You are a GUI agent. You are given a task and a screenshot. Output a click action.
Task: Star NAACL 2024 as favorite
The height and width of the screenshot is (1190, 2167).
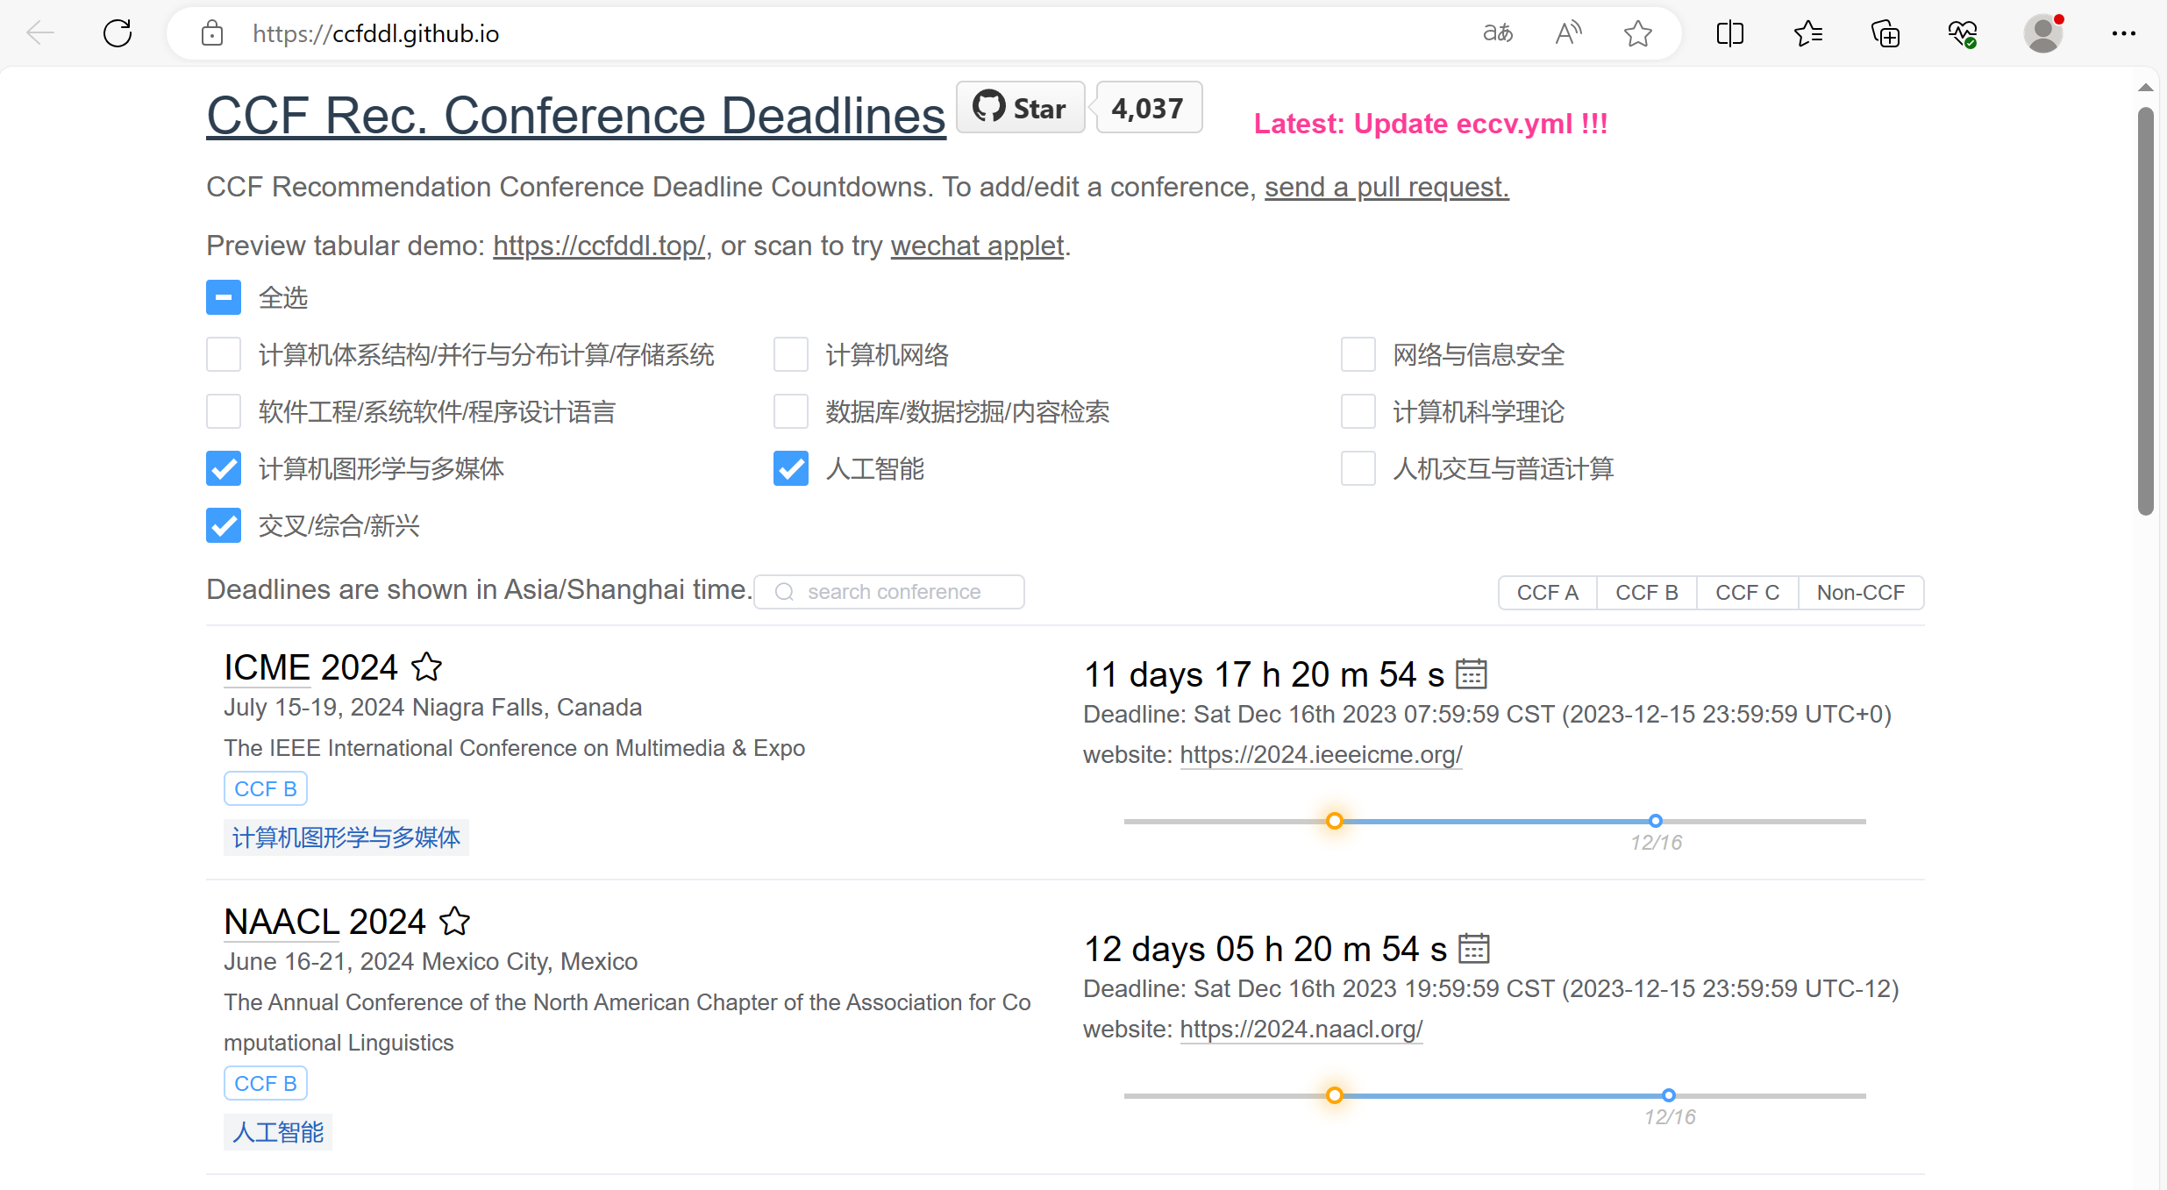[454, 922]
